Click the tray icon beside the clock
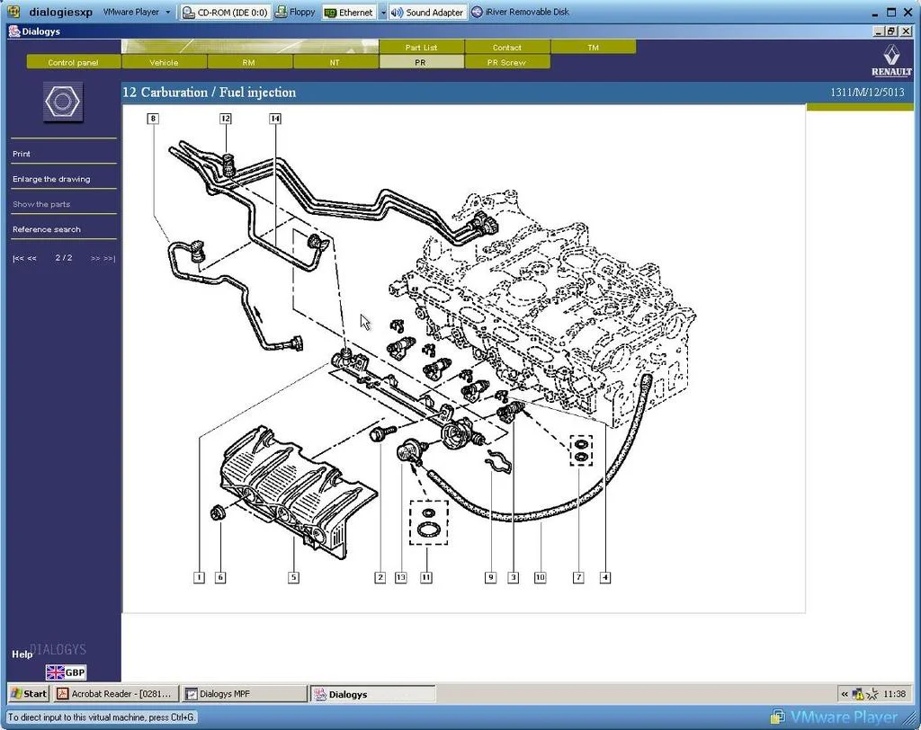This screenshot has width=921, height=730. point(872,694)
